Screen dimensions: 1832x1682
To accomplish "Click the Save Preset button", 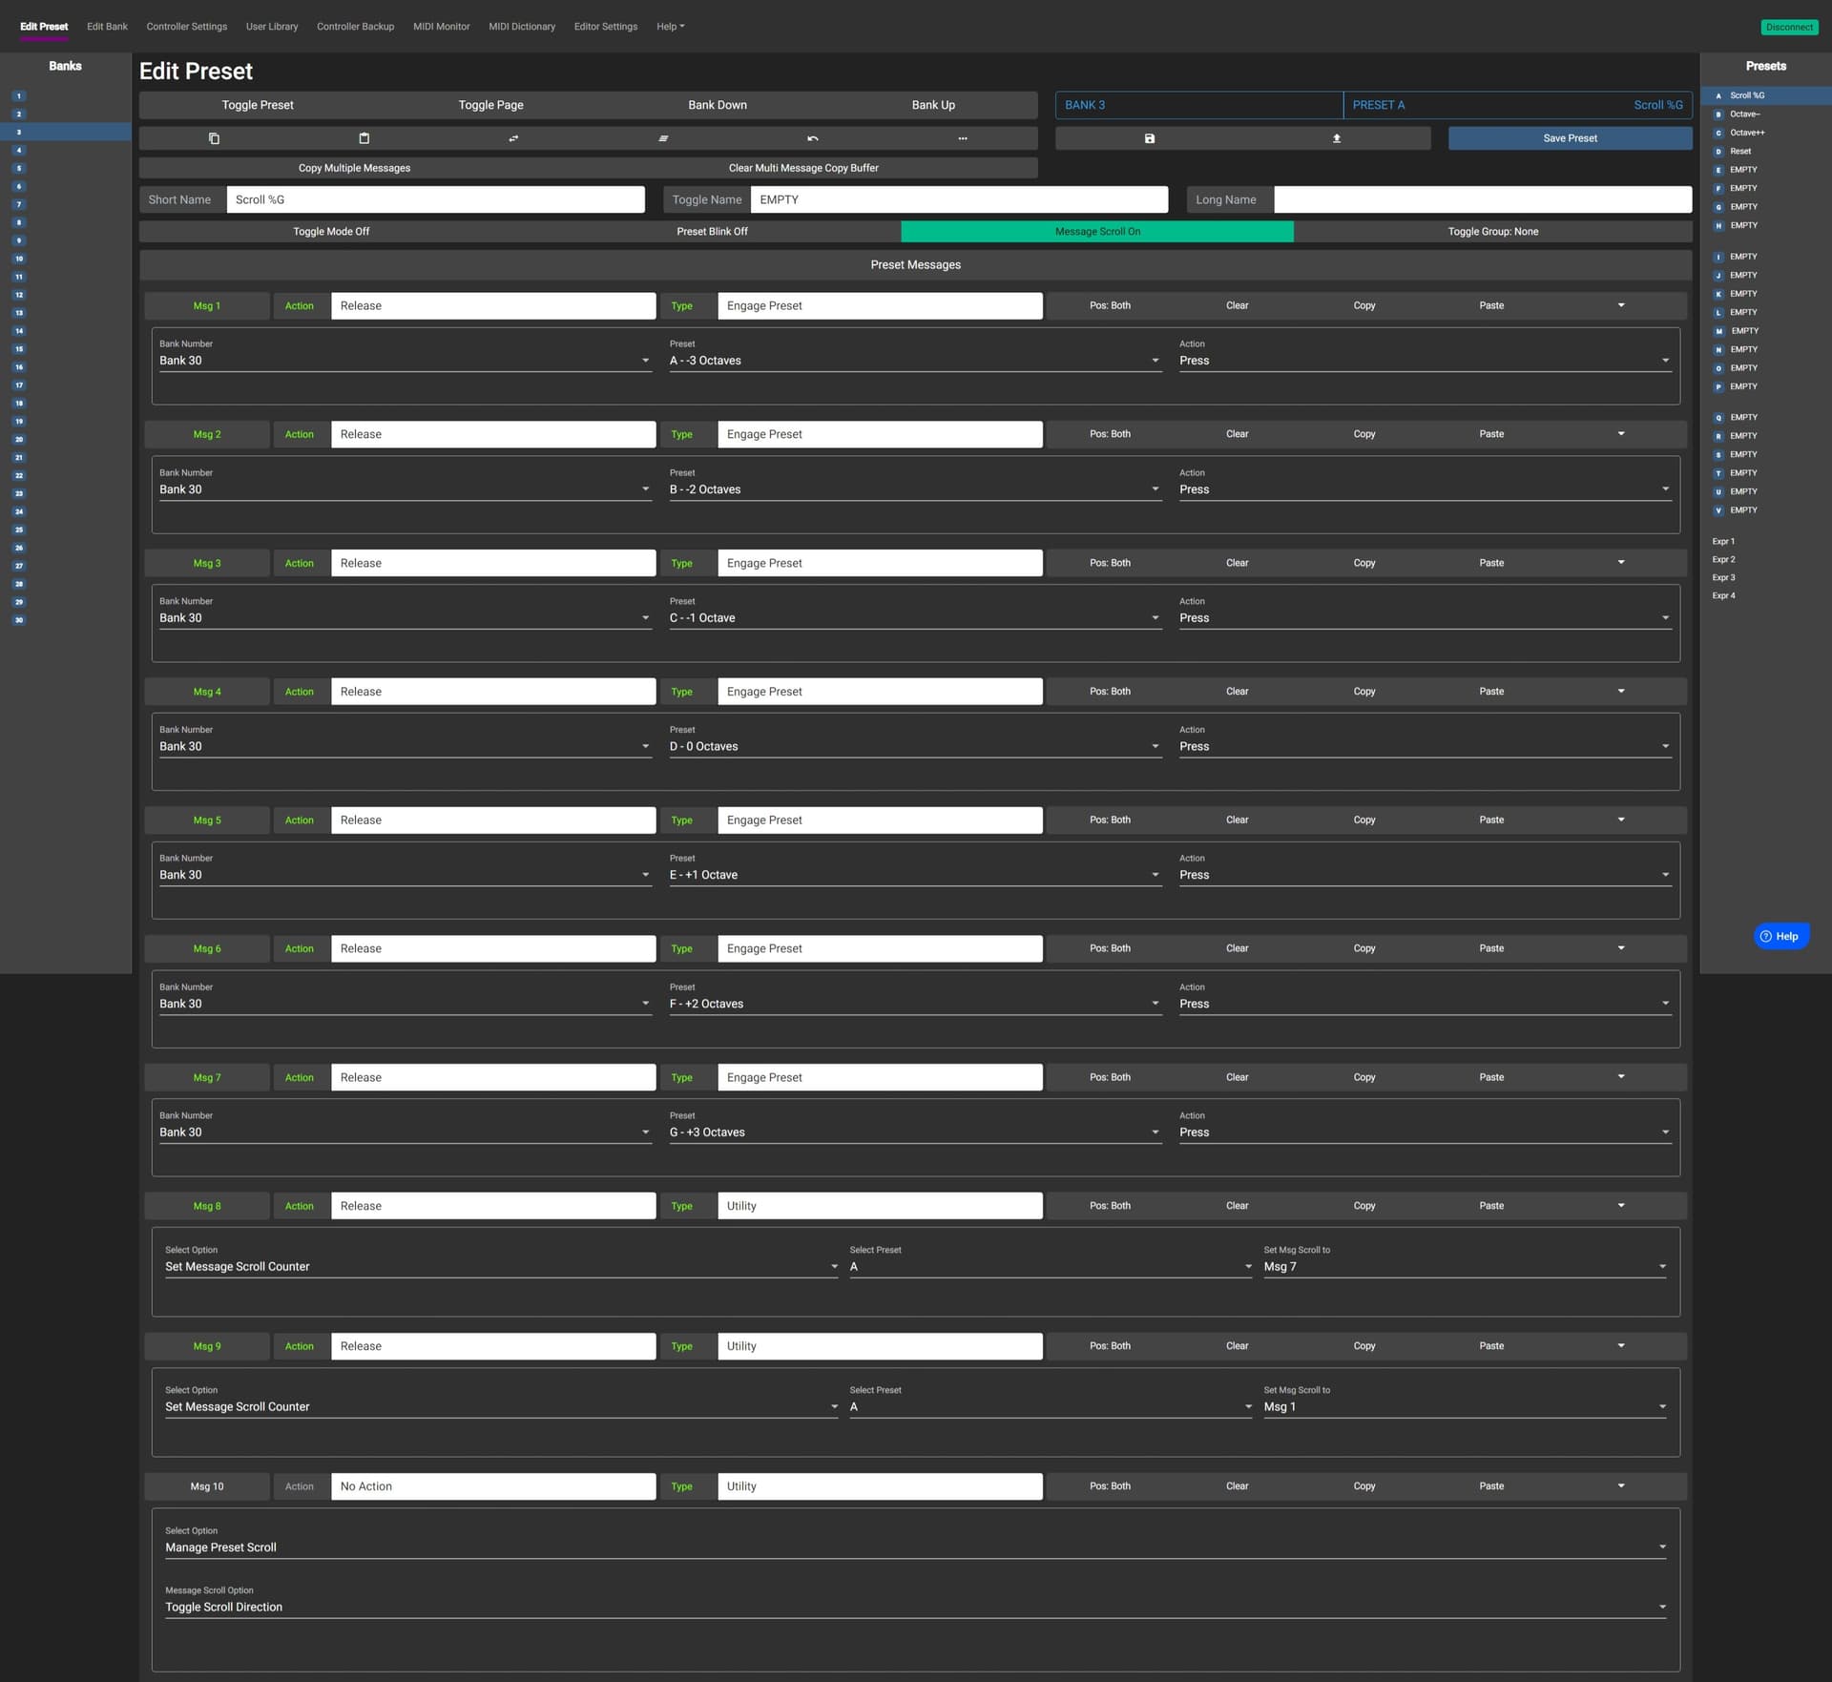I will (1570, 138).
